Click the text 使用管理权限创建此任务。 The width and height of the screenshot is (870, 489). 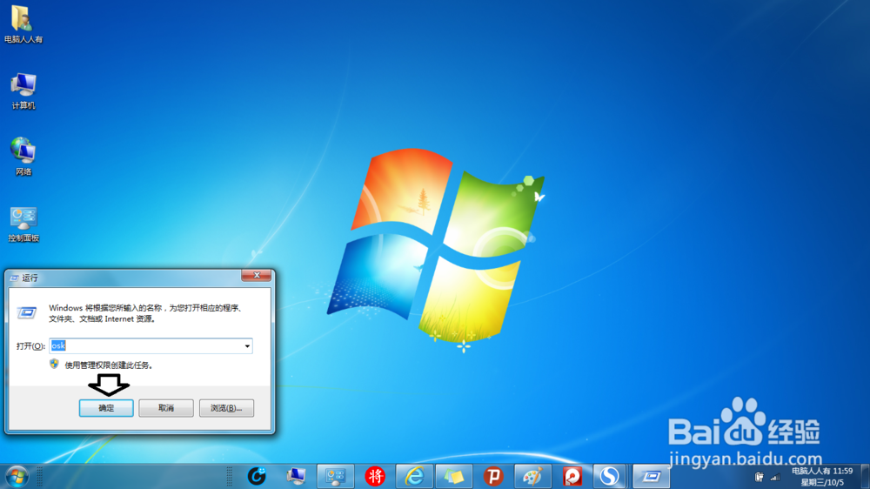(x=109, y=365)
